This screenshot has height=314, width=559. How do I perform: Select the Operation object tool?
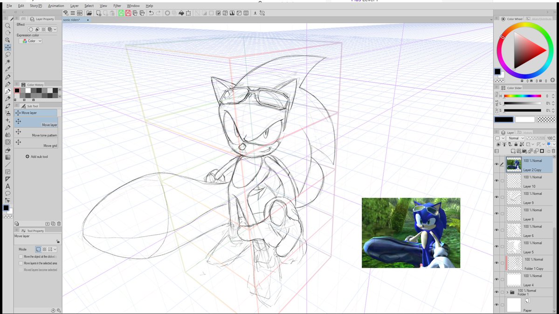tap(7, 40)
